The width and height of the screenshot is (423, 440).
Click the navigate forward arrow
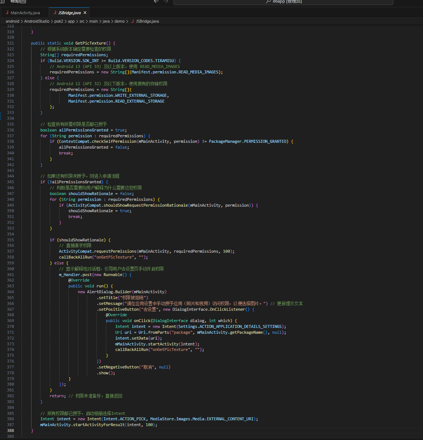(x=166, y=1)
